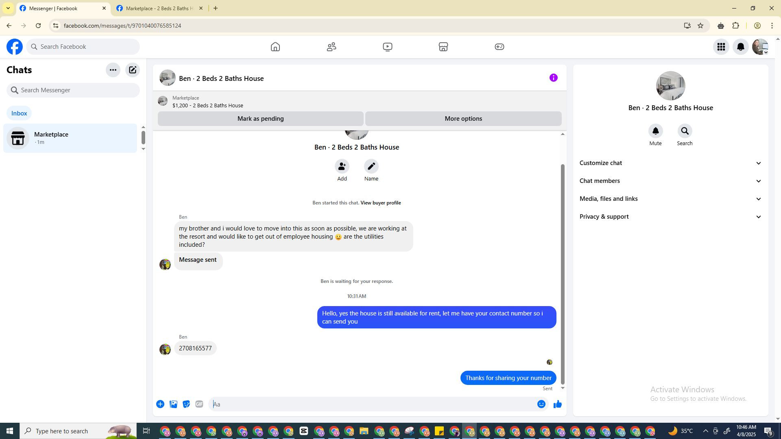781x439 pixels.
Task: Select the Inbox filter tab
Action: point(19,113)
